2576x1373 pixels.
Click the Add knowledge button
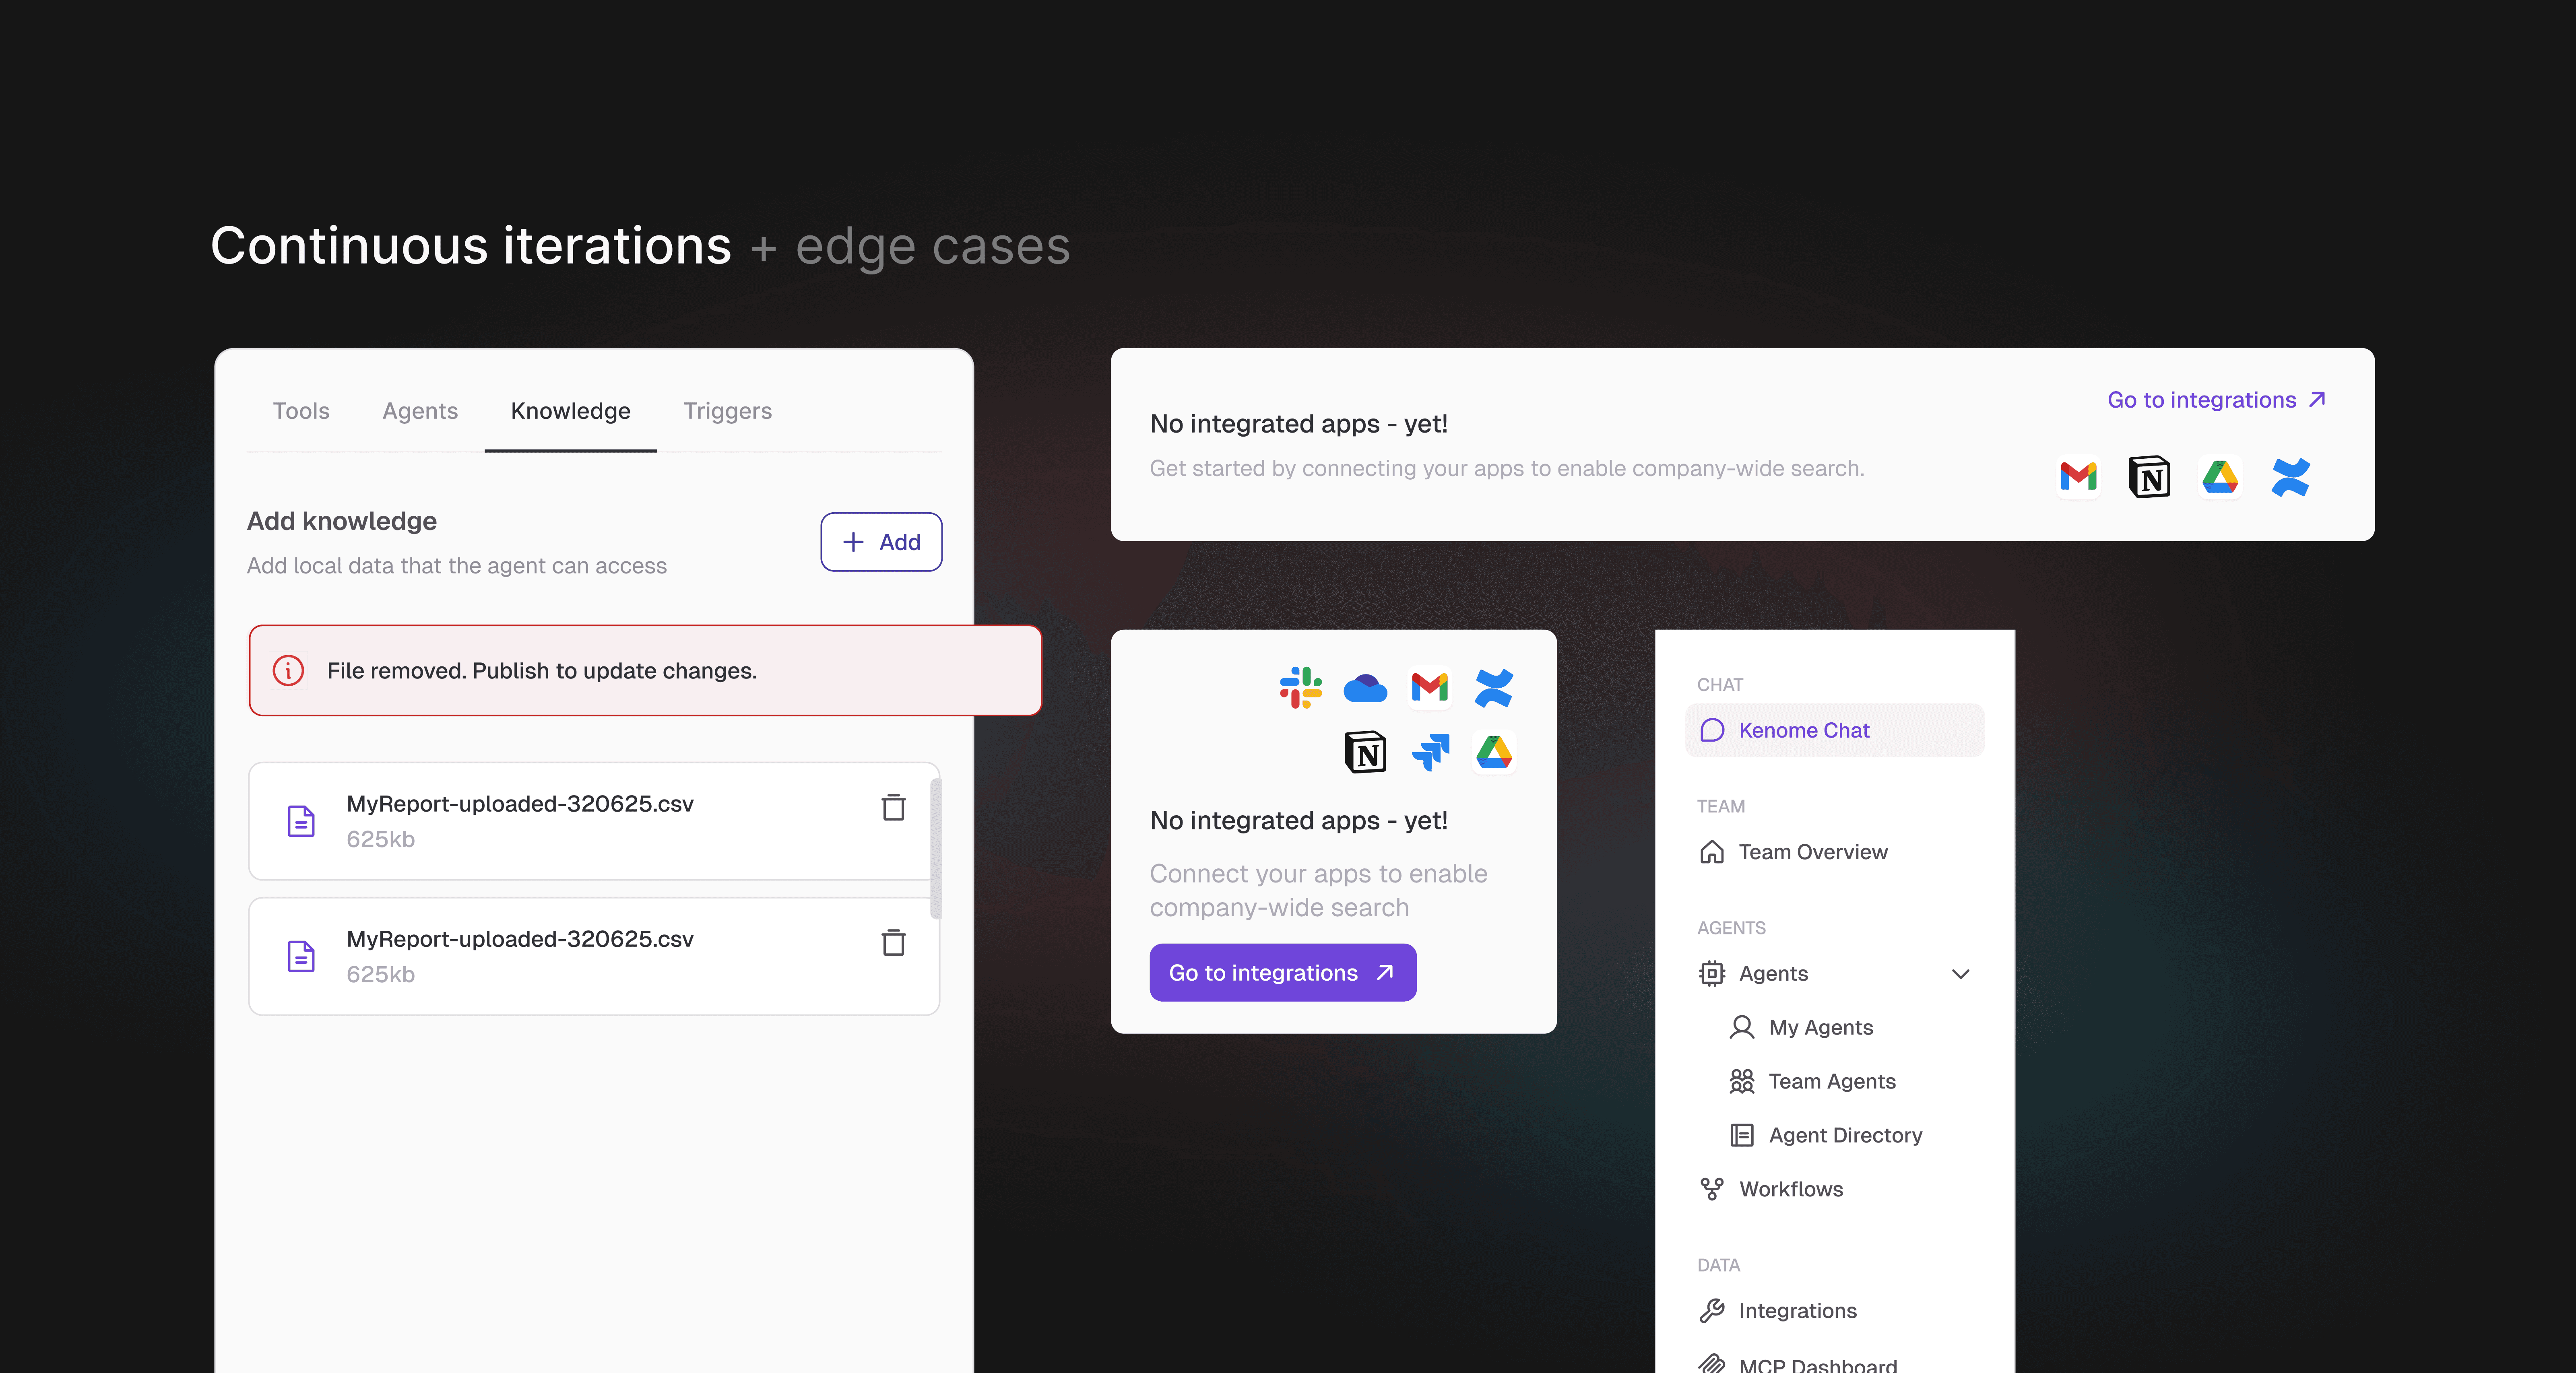[x=881, y=542]
